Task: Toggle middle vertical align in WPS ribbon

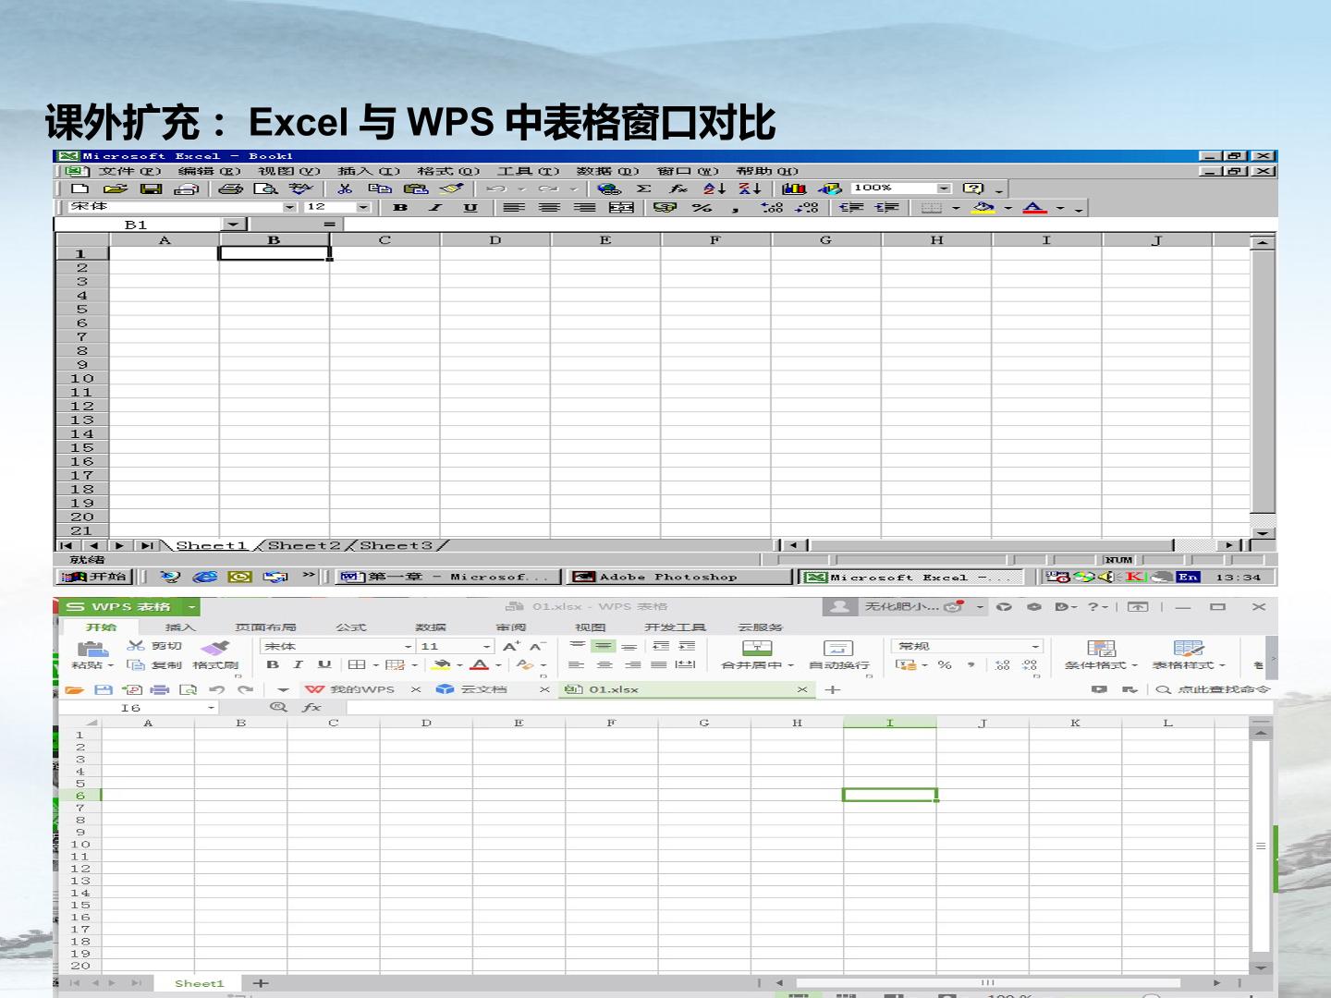Action: (603, 647)
